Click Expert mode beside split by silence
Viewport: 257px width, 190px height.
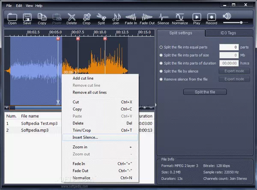(234, 71)
